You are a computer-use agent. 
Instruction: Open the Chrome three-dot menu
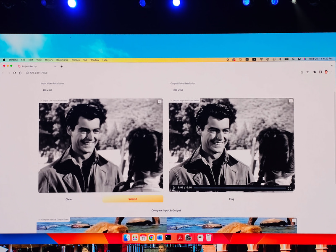coord(332,72)
